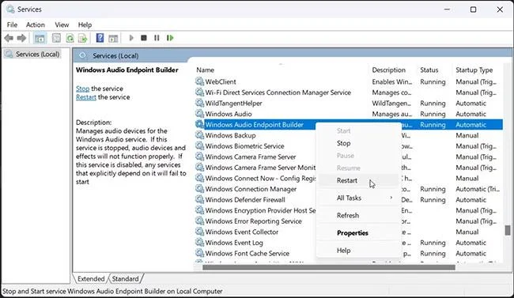
Task: Click the Restart the service link
Action: point(86,97)
